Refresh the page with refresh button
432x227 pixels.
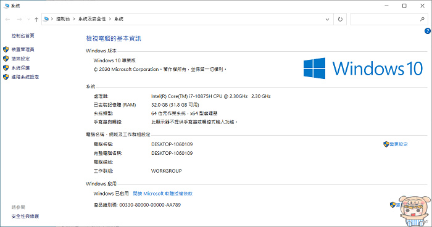click(340, 19)
